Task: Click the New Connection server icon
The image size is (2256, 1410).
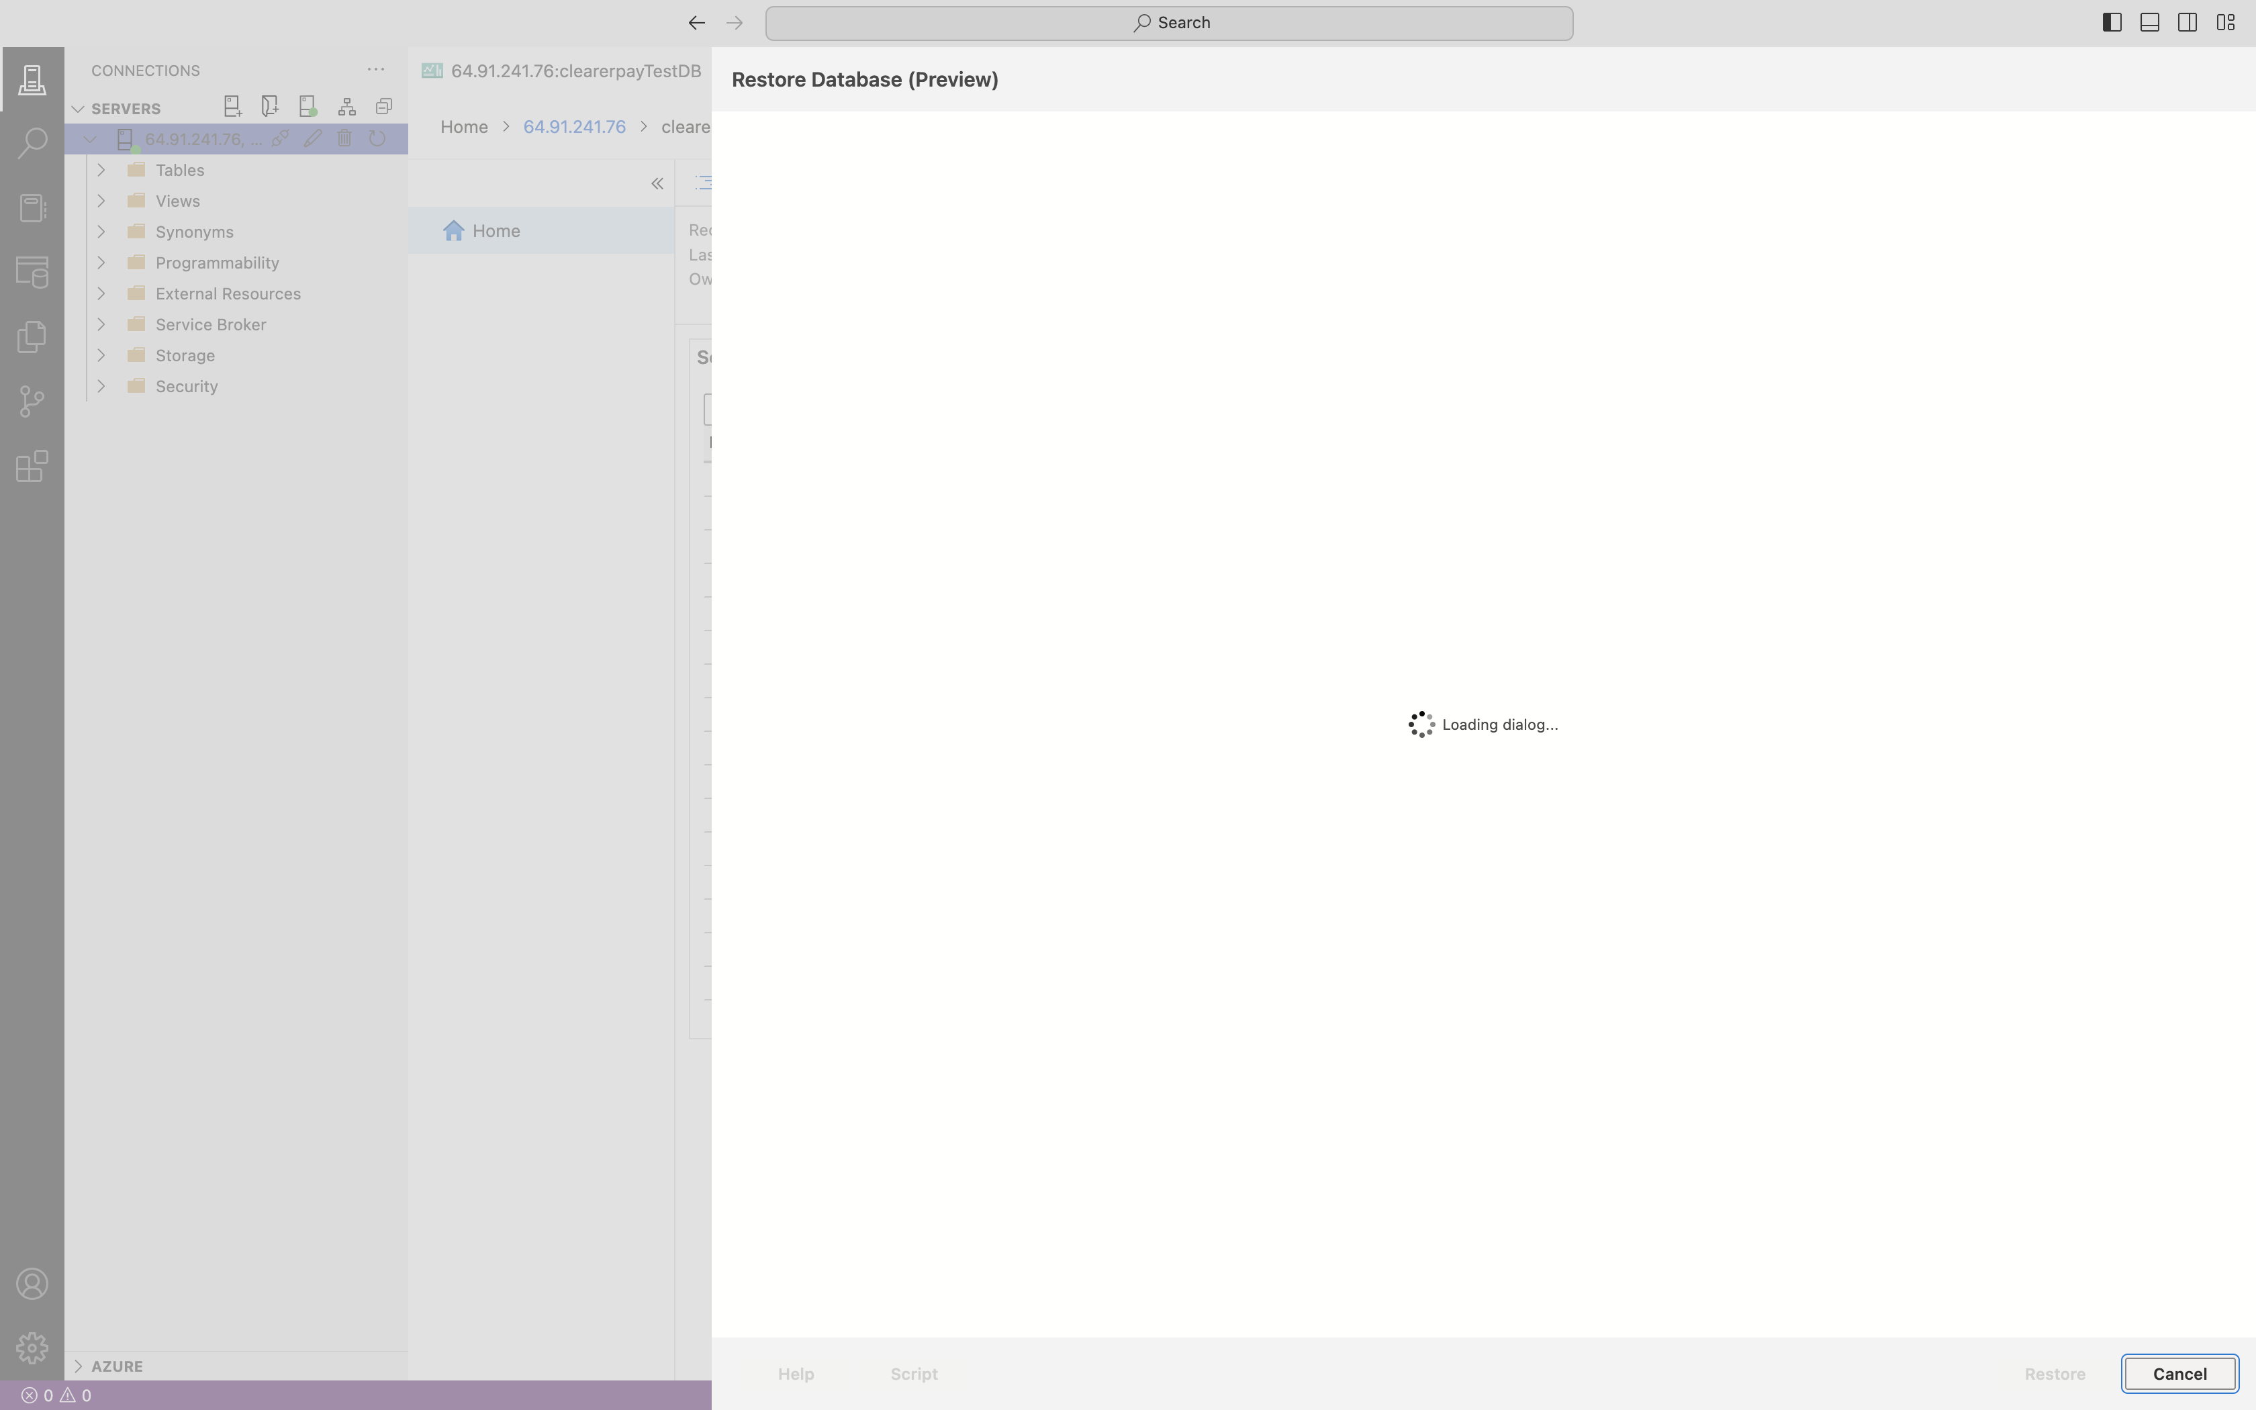Action: click(233, 107)
